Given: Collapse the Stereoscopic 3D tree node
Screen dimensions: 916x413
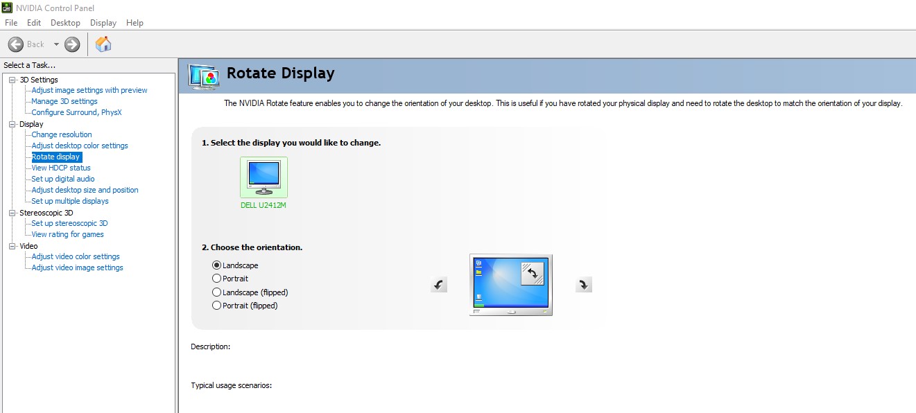Looking at the screenshot, I should [x=12, y=213].
